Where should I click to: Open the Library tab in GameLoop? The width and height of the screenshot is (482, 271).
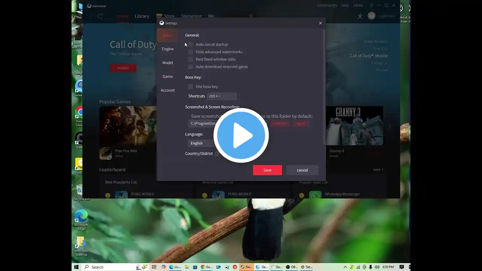tap(142, 16)
